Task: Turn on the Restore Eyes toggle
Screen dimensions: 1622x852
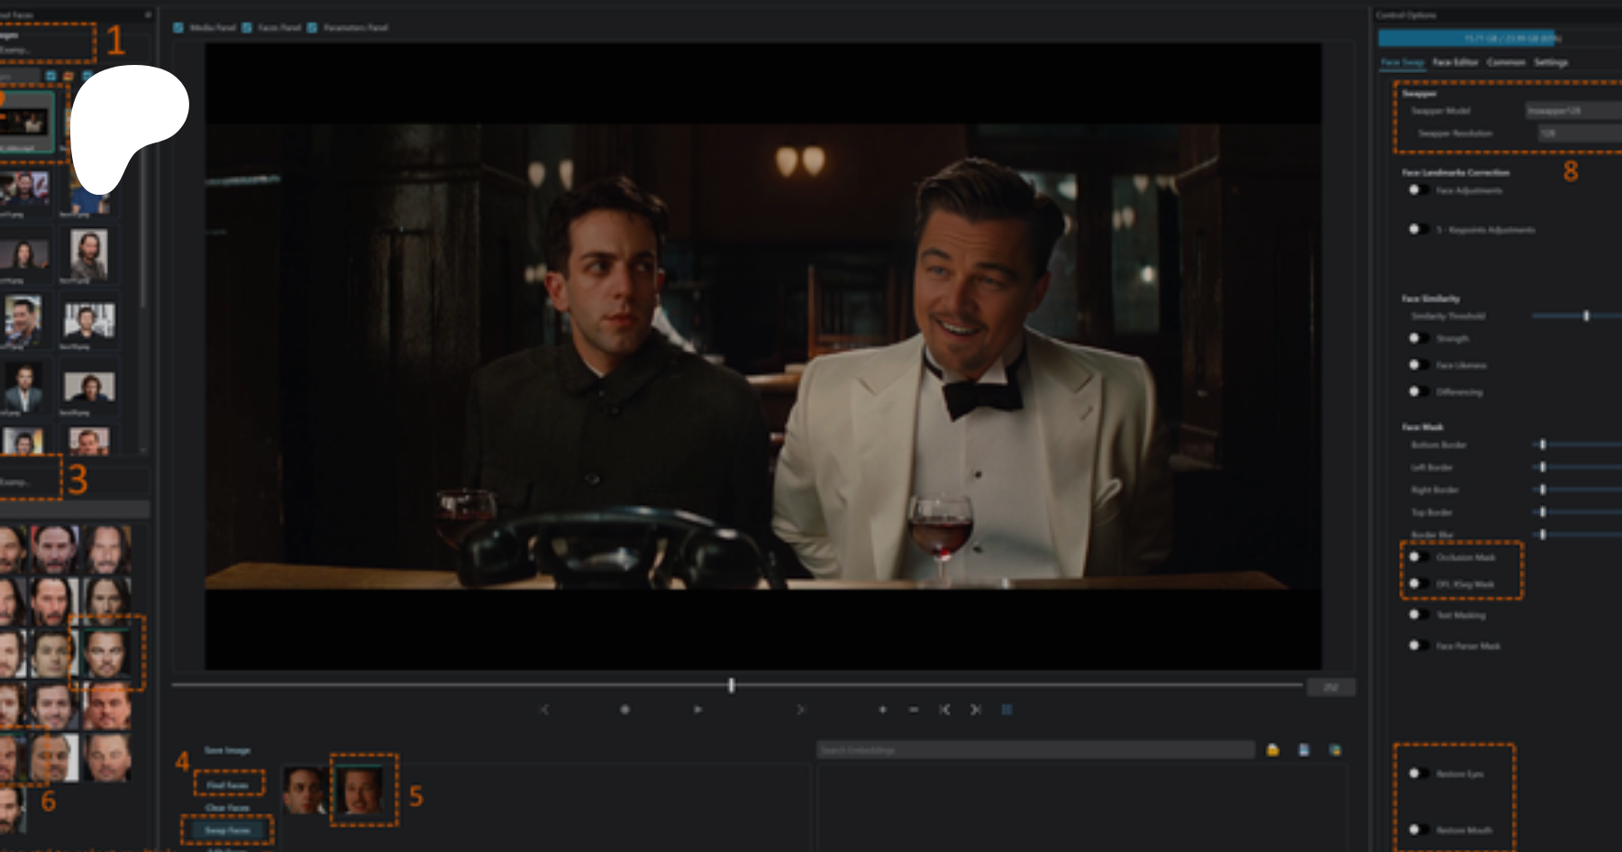Action: [x=1417, y=774]
